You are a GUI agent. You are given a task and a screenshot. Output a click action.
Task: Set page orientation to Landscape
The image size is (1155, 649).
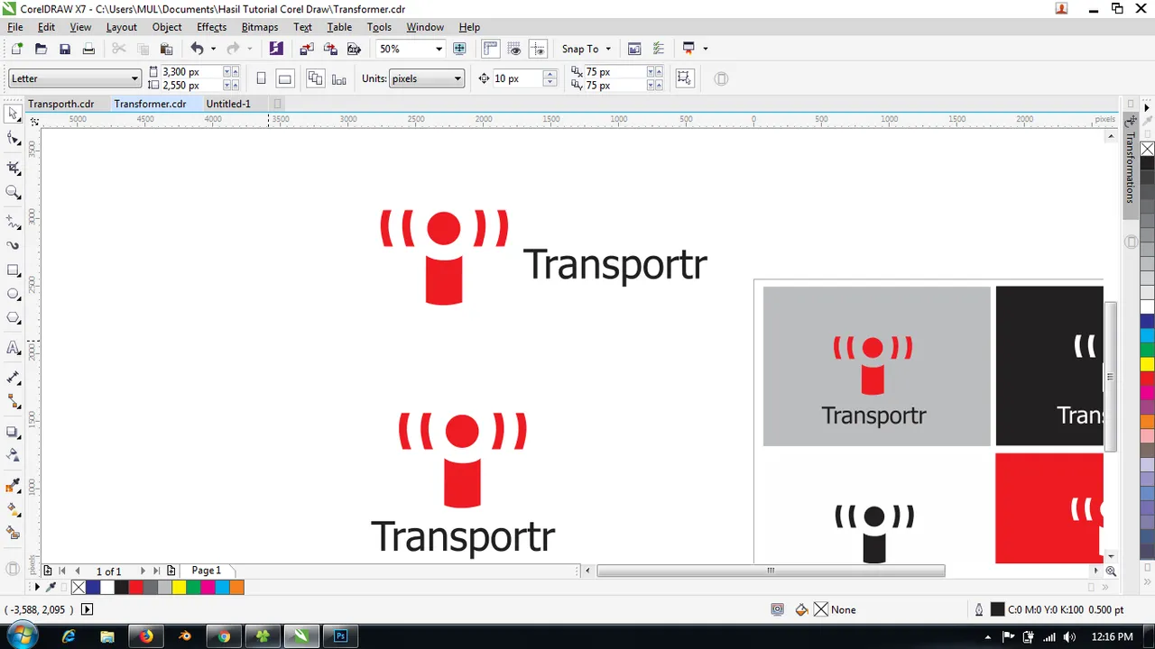[284, 78]
